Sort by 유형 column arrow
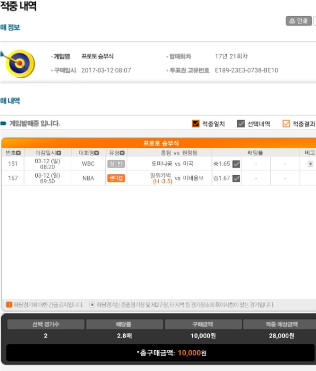 (x=122, y=153)
